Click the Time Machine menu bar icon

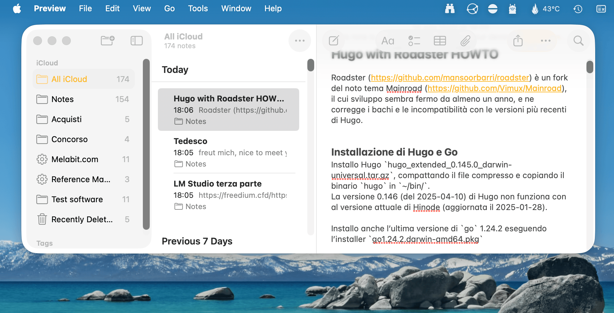578,9
